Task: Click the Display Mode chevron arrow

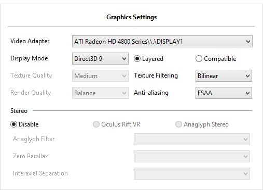Action: tap(124, 59)
